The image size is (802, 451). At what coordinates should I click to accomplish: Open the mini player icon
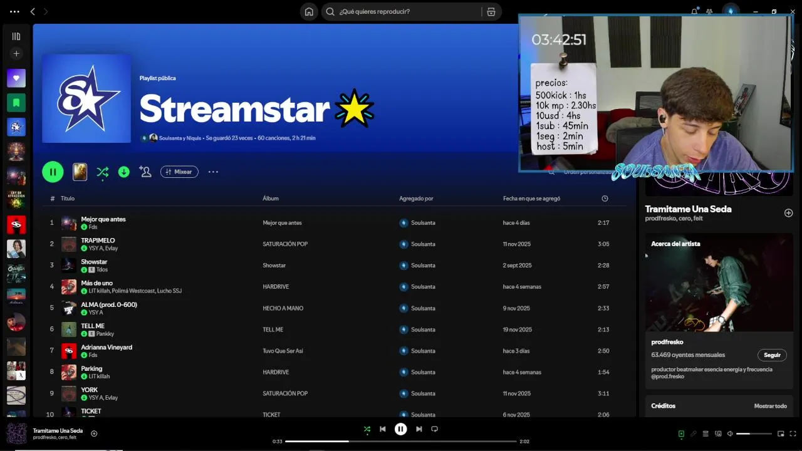click(x=781, y=433)
